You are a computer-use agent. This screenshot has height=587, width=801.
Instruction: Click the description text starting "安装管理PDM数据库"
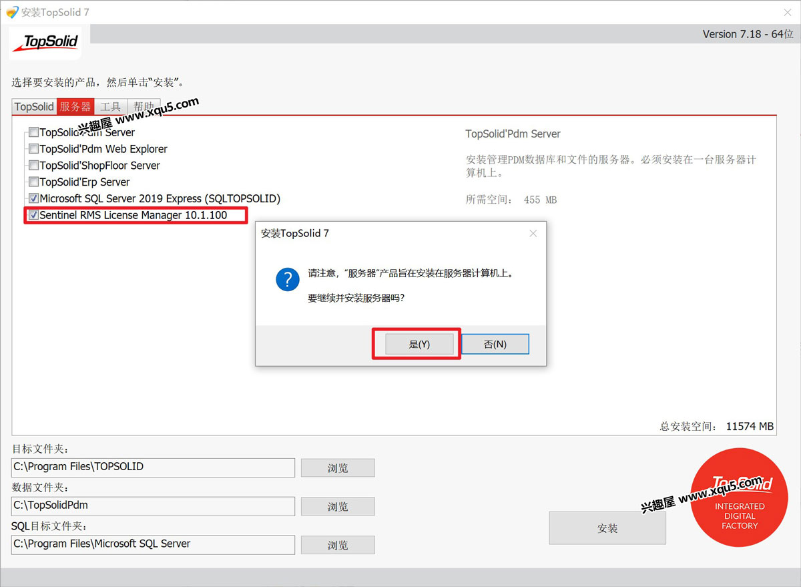611,166
